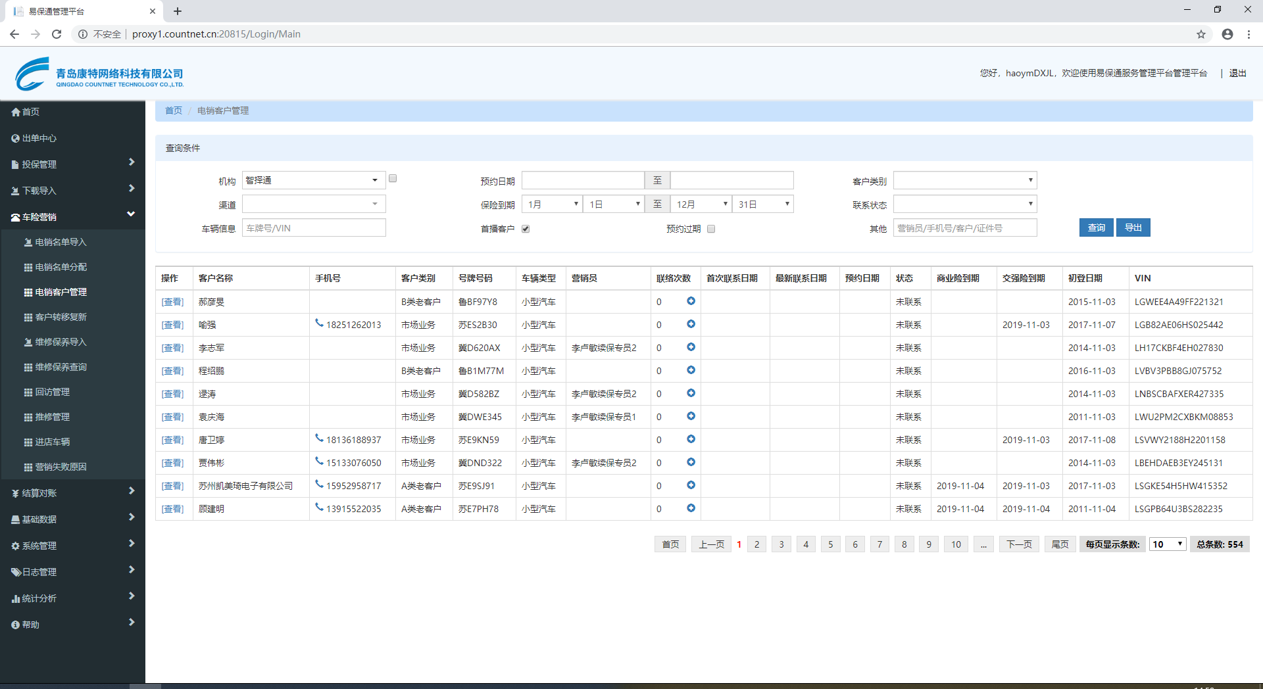
Task: Go to page 5 in pagination
Action: click(830, 544)
